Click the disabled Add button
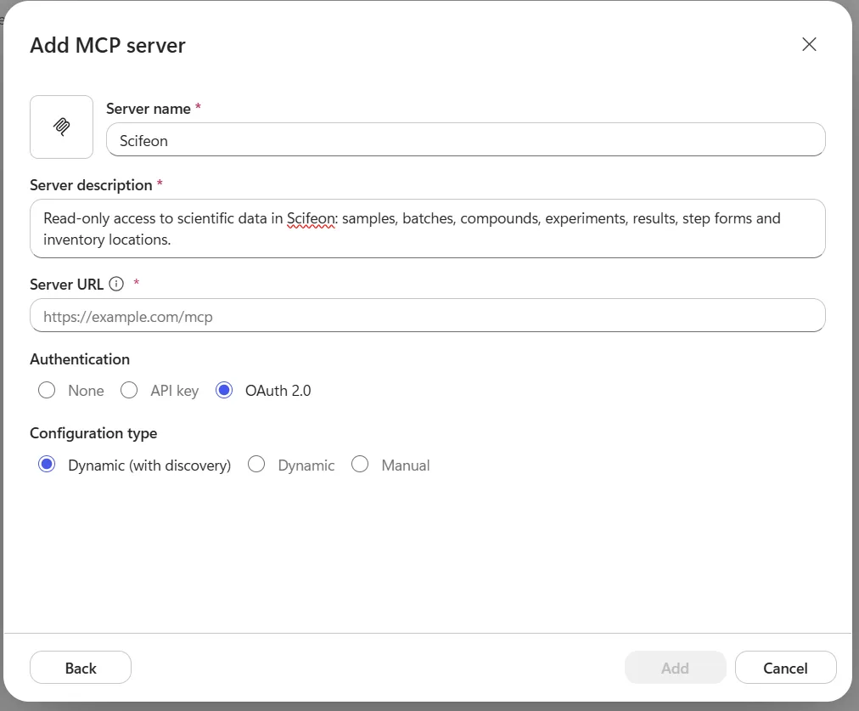 tap(675, 668)
